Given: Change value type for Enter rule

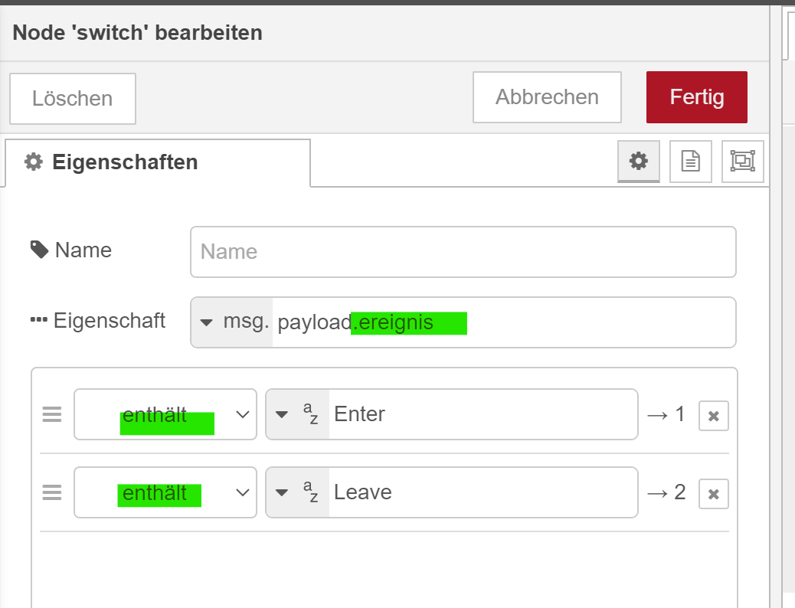Looking at the screenshot, I should 297,415.
